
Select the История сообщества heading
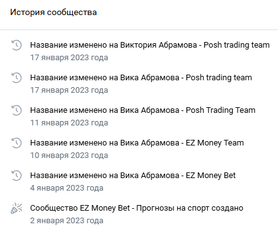click(53, 12)
